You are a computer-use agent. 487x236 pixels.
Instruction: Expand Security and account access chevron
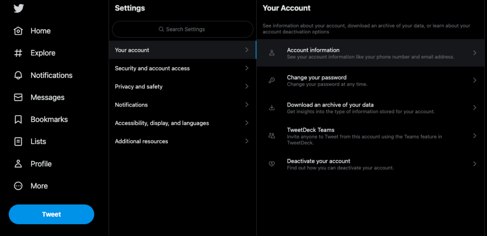tap(246, 68)
